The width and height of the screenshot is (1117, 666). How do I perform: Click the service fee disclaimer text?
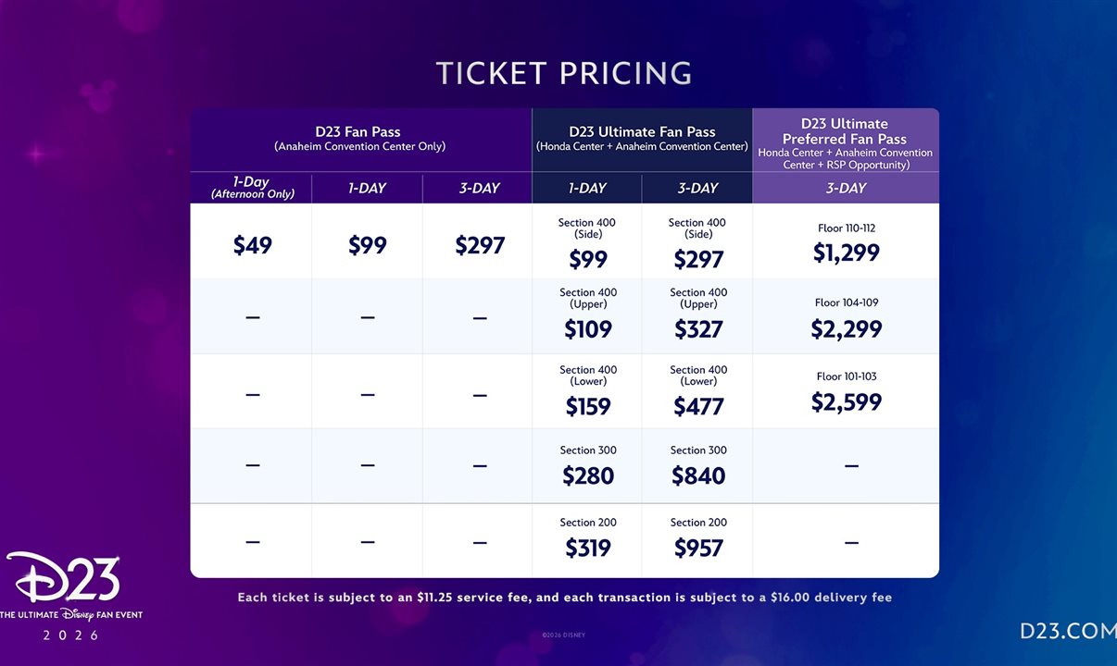tap(564, 598)
